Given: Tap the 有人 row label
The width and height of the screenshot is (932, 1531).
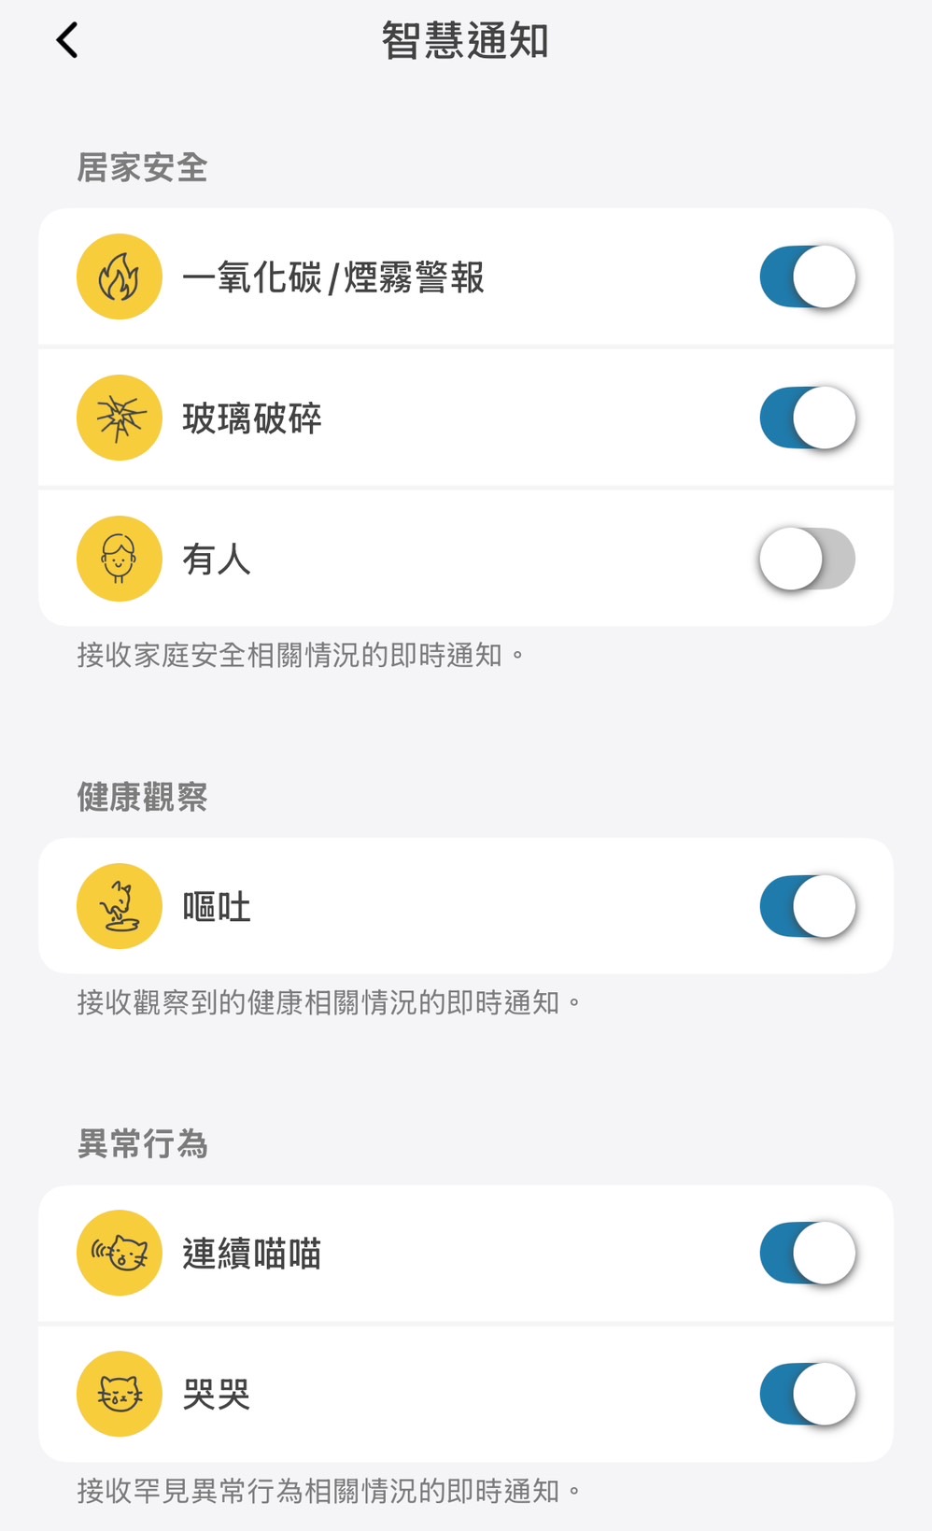Looking at the screenshot, I should (217, 559).
